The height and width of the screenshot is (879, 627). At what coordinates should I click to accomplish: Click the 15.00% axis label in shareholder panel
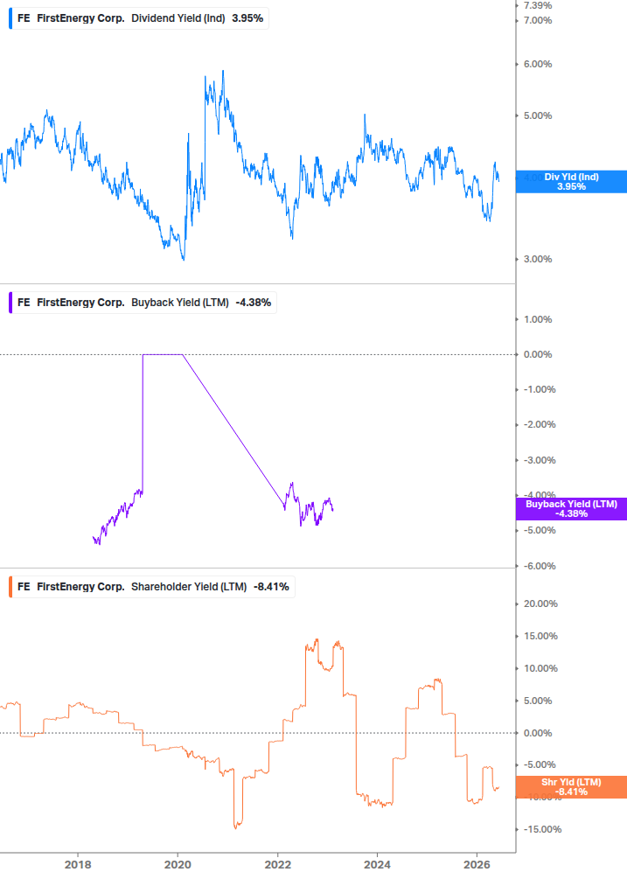pos(540,636)
